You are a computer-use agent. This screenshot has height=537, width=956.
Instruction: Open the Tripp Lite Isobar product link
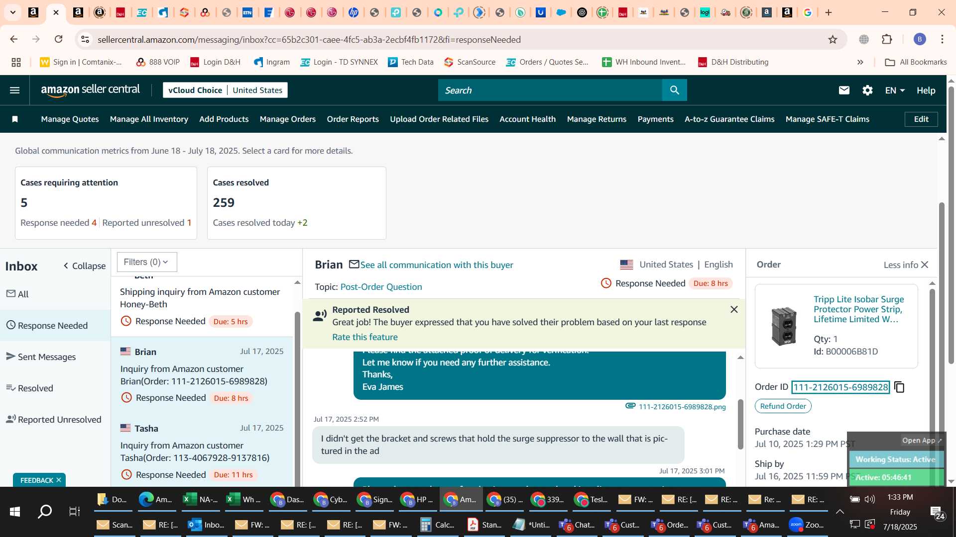(x=858, y=309)
